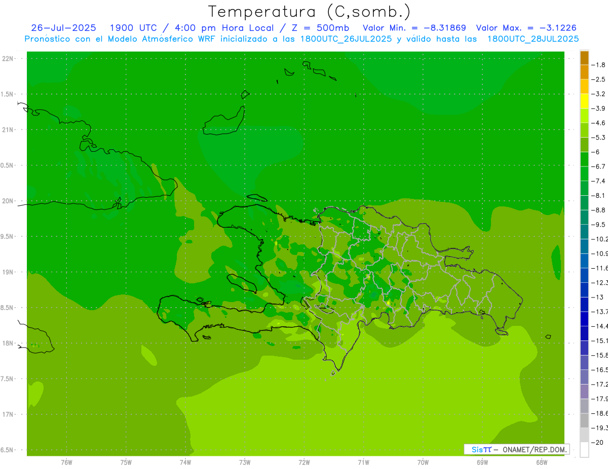The width and height of the screenshot is (608, 469).
Task: Click the bright yellow color scale segment
Action: (584, 101)
